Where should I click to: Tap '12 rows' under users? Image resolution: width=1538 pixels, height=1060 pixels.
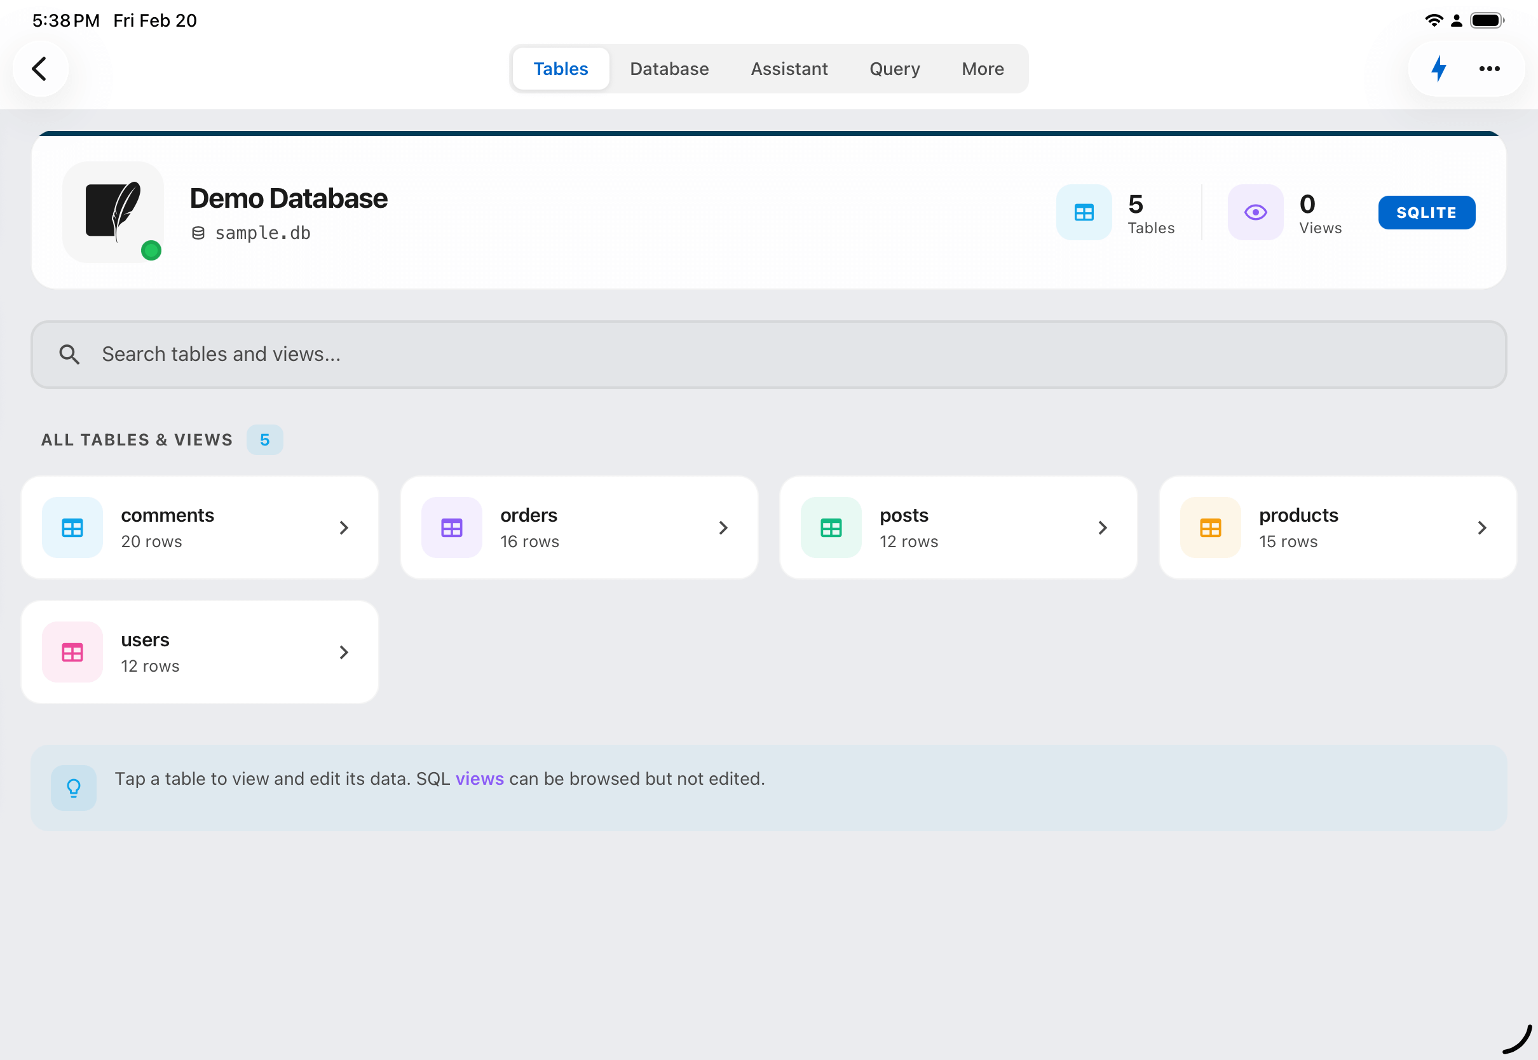click(x=150, y=666)
